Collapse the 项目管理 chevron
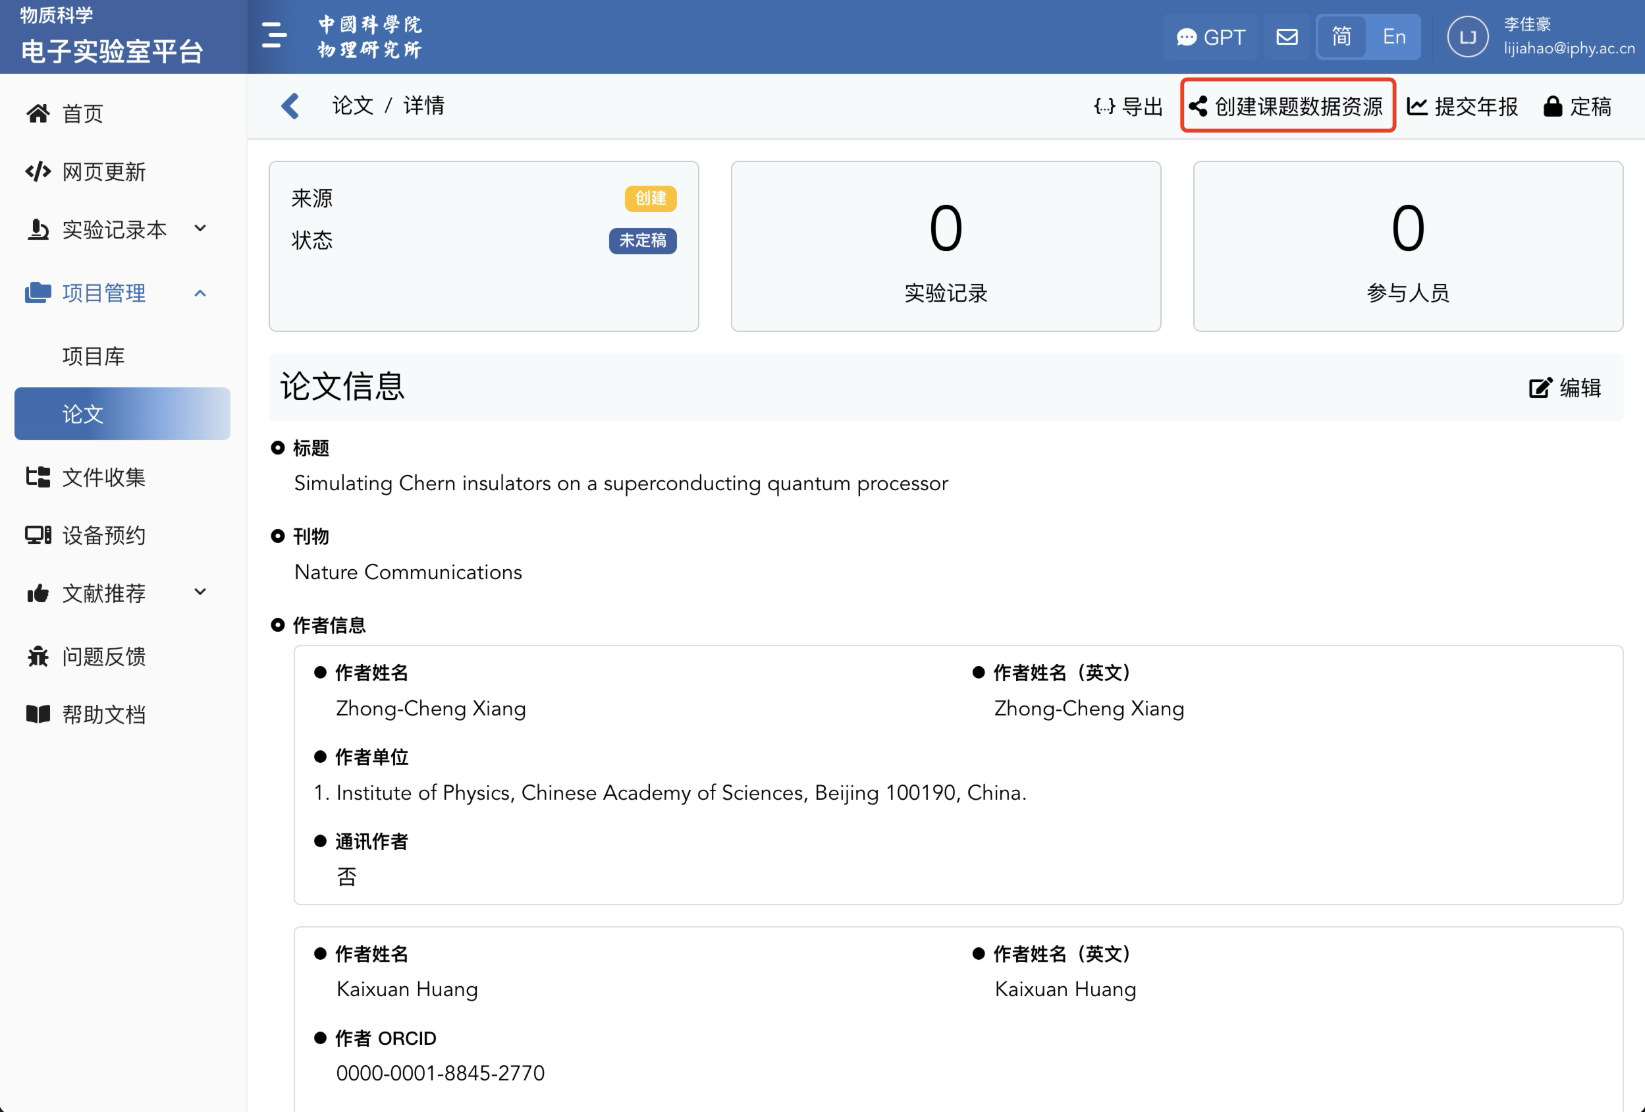 click(200, 292)
